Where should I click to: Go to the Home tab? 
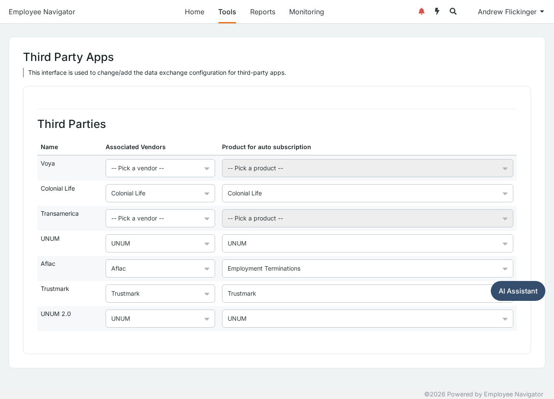tap(194, 12)
